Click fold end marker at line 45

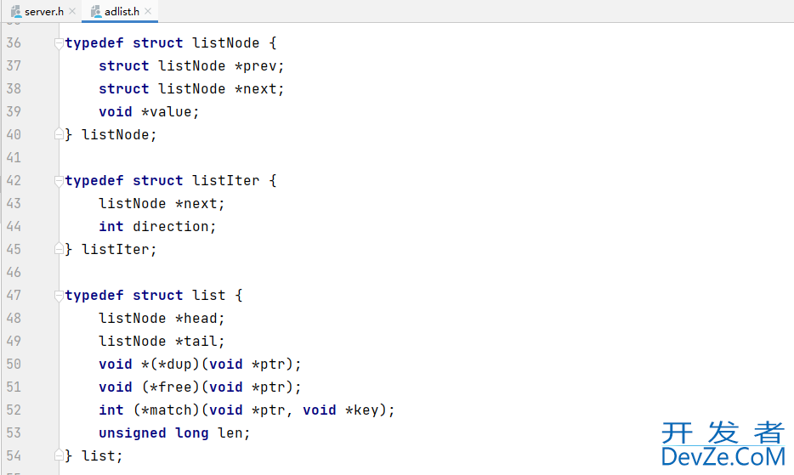click(59, 249)
